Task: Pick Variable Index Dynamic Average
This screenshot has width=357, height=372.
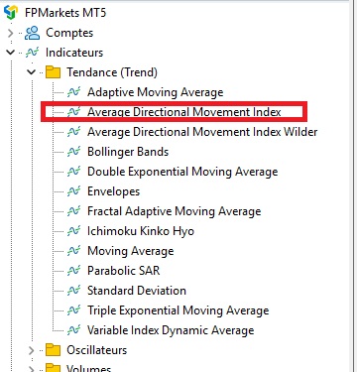Action: click(x=171, y=330)
